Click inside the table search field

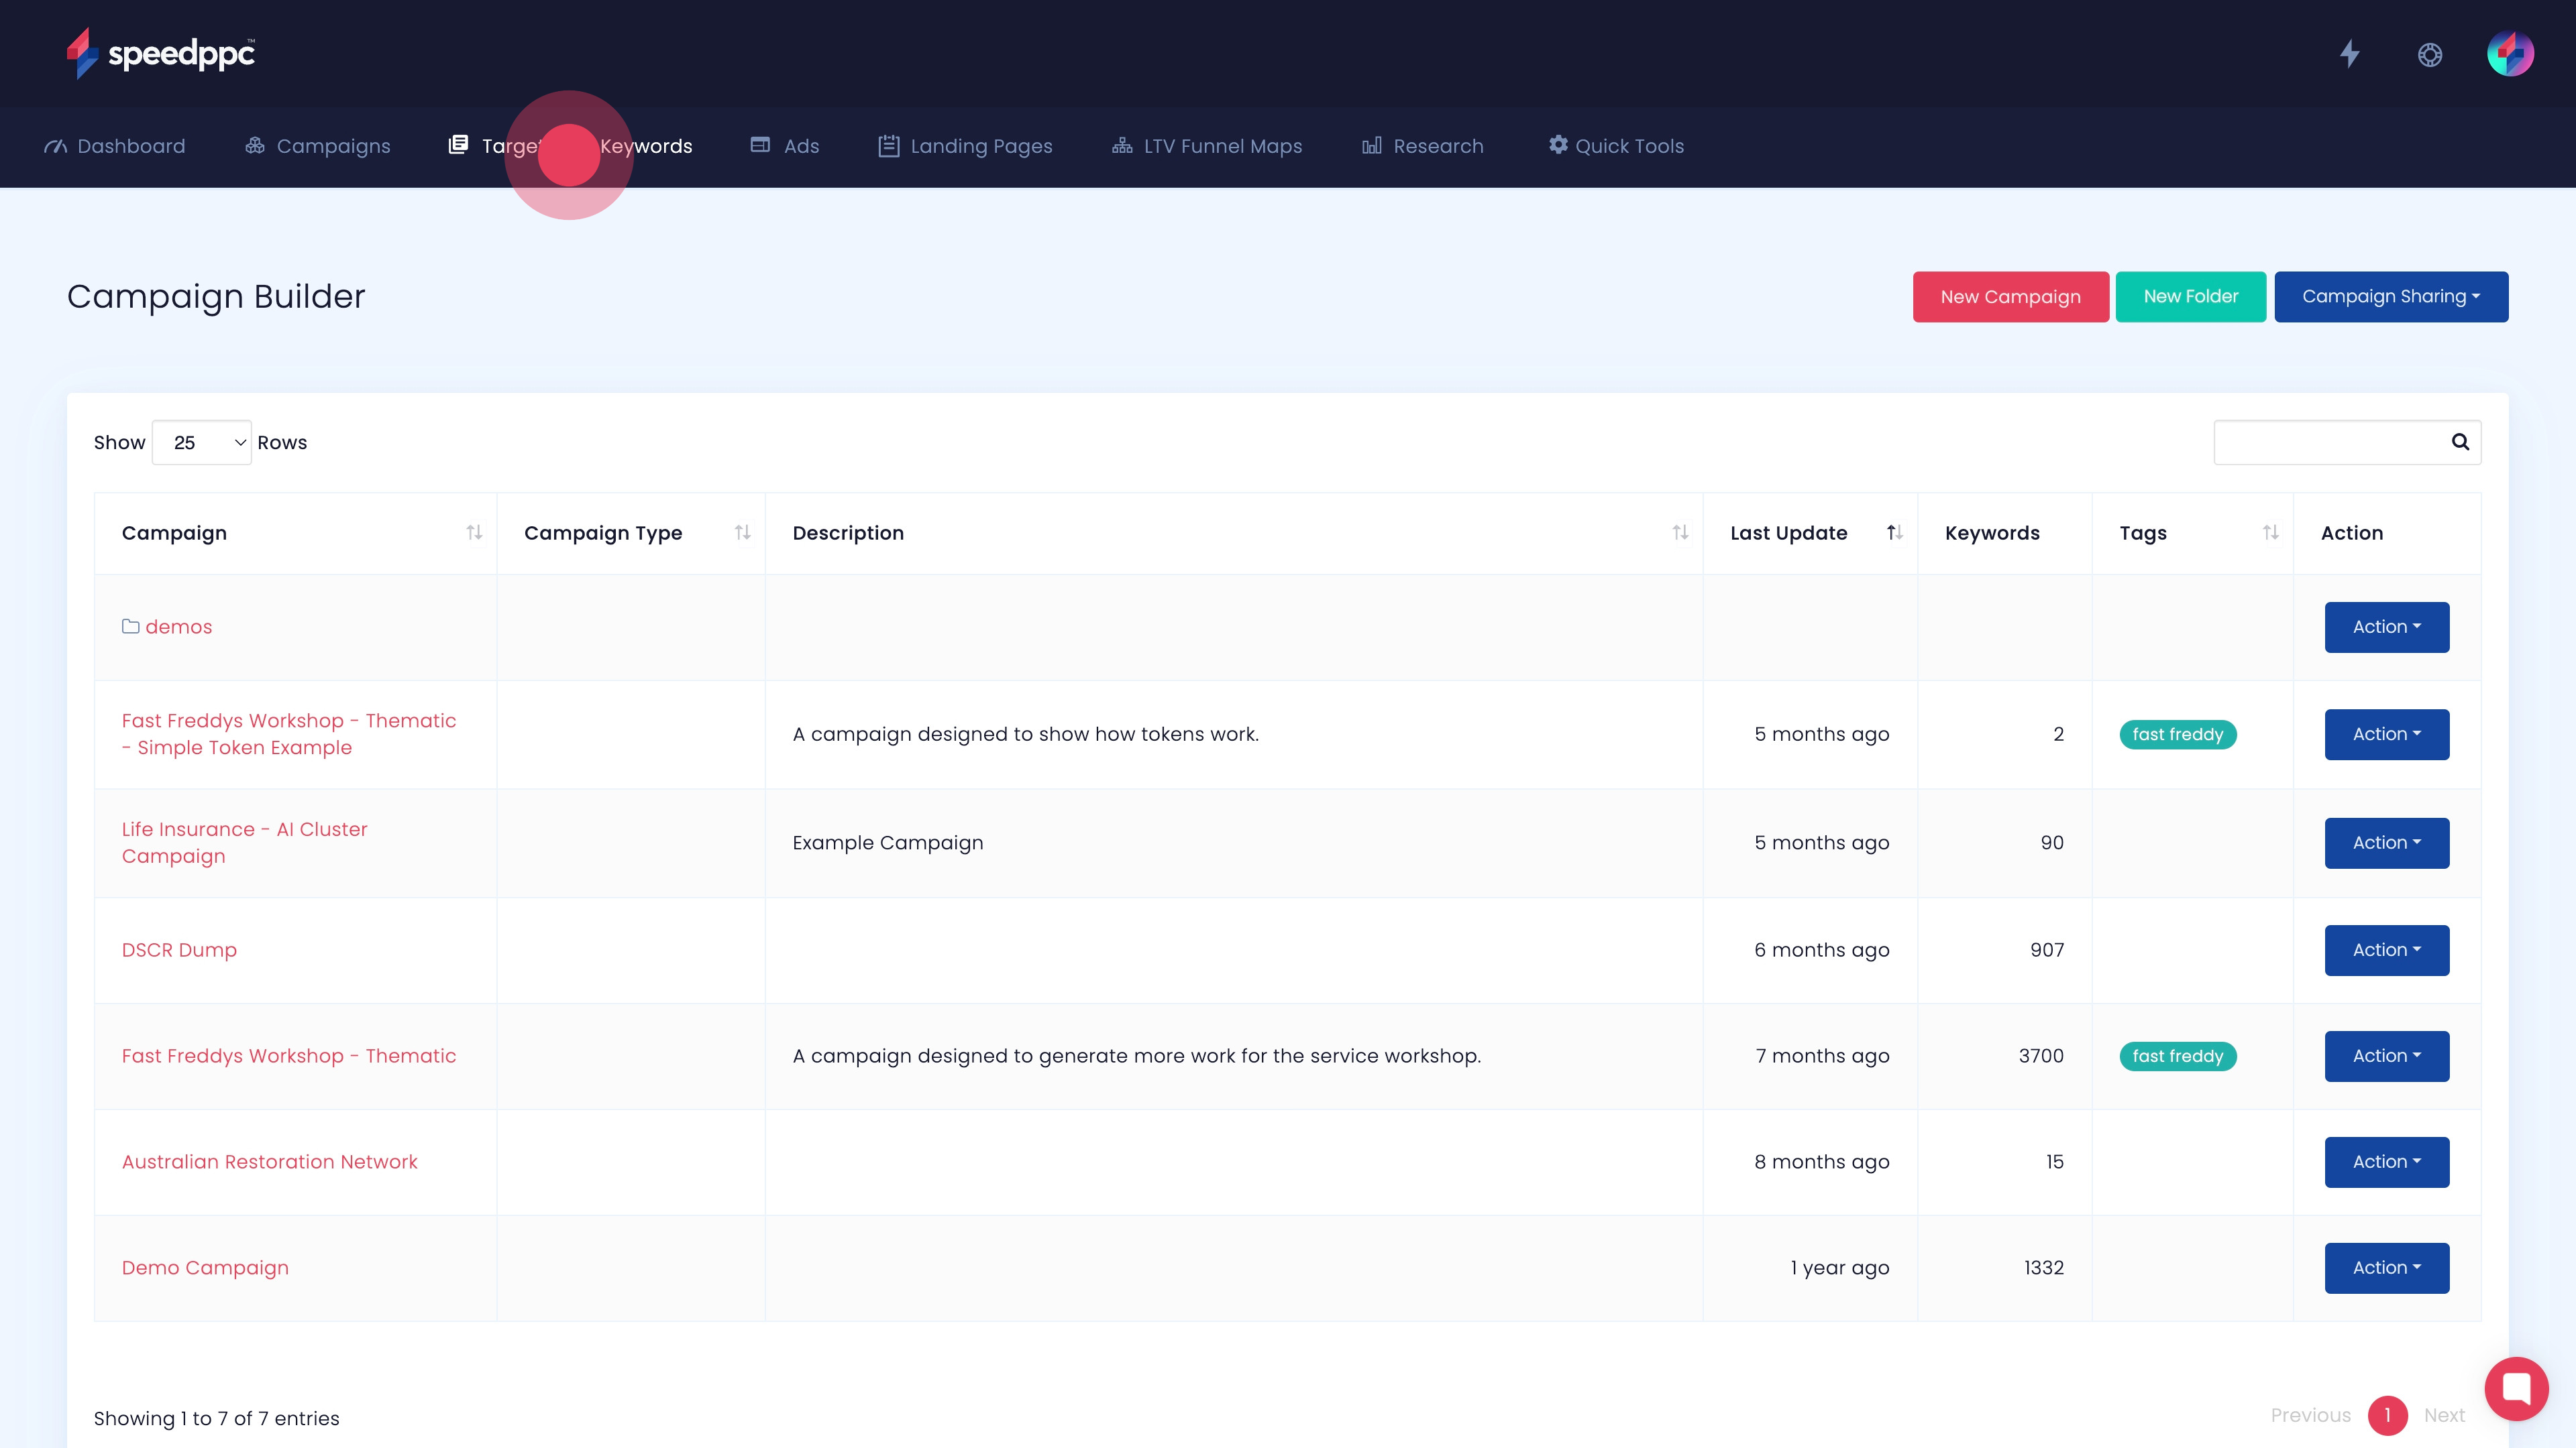click(x=2330, y=442)
